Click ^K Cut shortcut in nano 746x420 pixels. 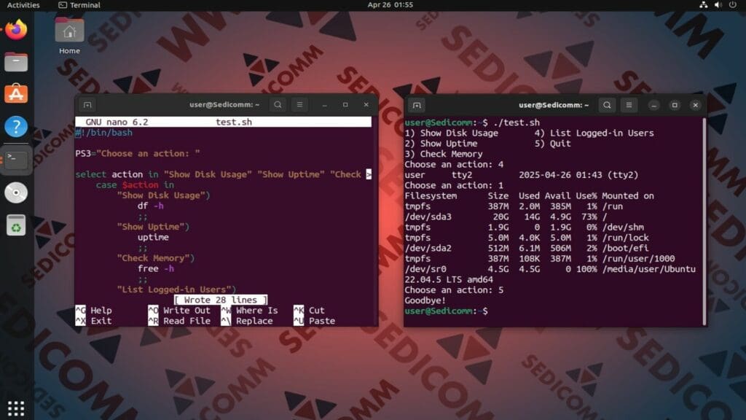[309, 311]
